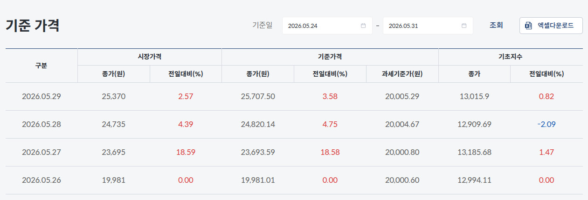The image size is (588, 200).
Task: Download data via 엑셀다운로드 button
Action: tap(551, 26)
